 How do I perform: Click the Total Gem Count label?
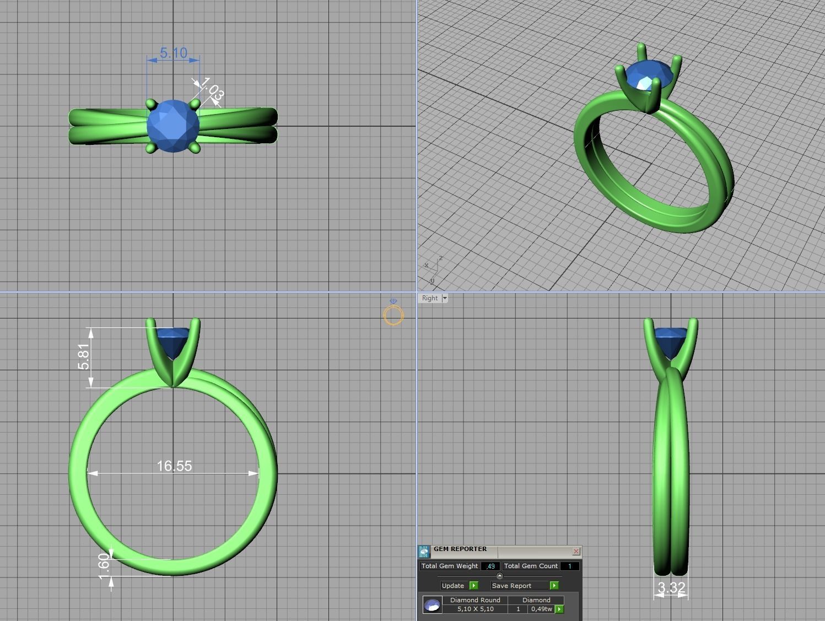coord(531,566)
